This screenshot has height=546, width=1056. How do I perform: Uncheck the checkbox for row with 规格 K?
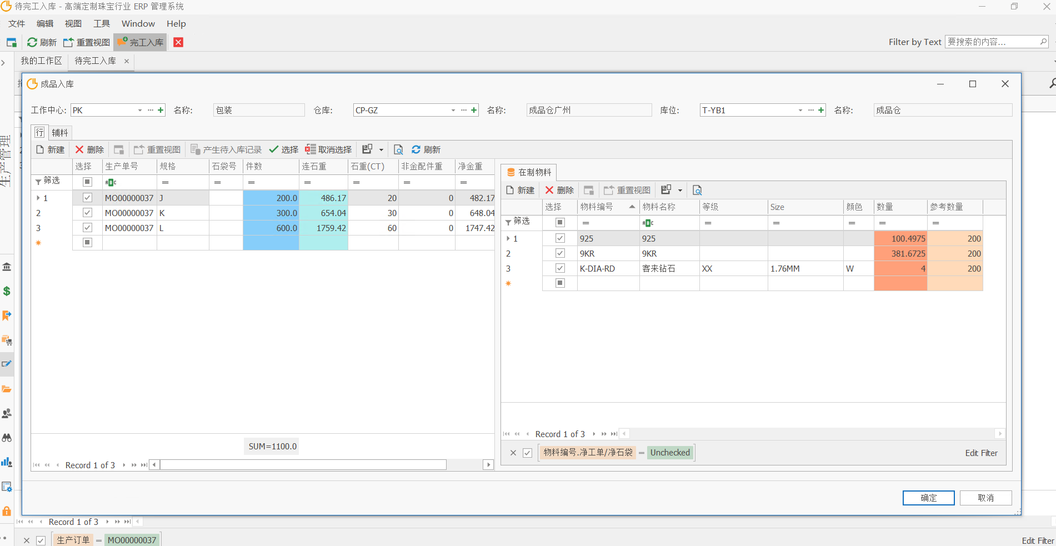tap(87, 213)
